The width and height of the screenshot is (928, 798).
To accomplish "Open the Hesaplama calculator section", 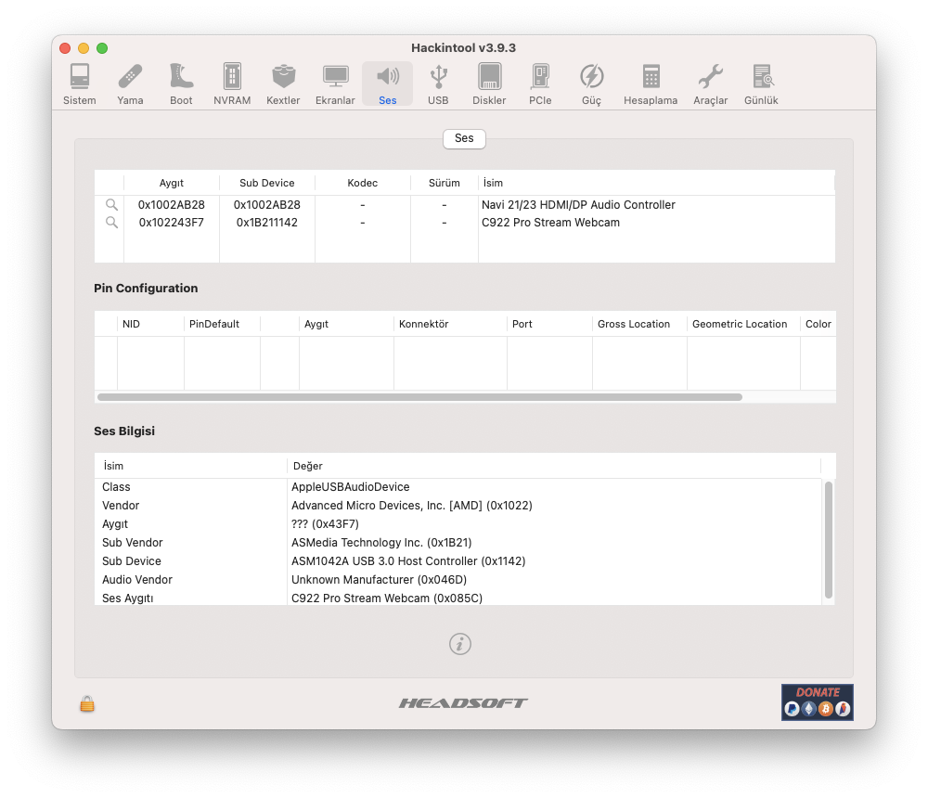I will [x=651, y=84].
